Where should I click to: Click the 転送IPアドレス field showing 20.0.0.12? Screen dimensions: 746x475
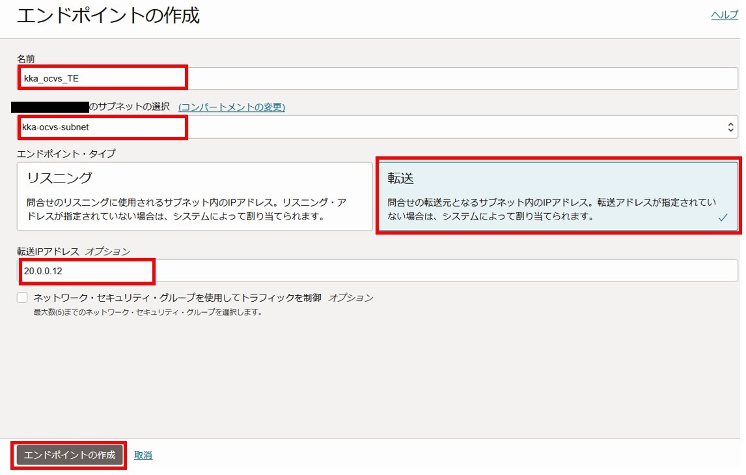pos(378,270)
